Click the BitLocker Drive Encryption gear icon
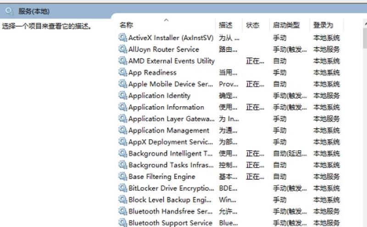 [122, 188]
